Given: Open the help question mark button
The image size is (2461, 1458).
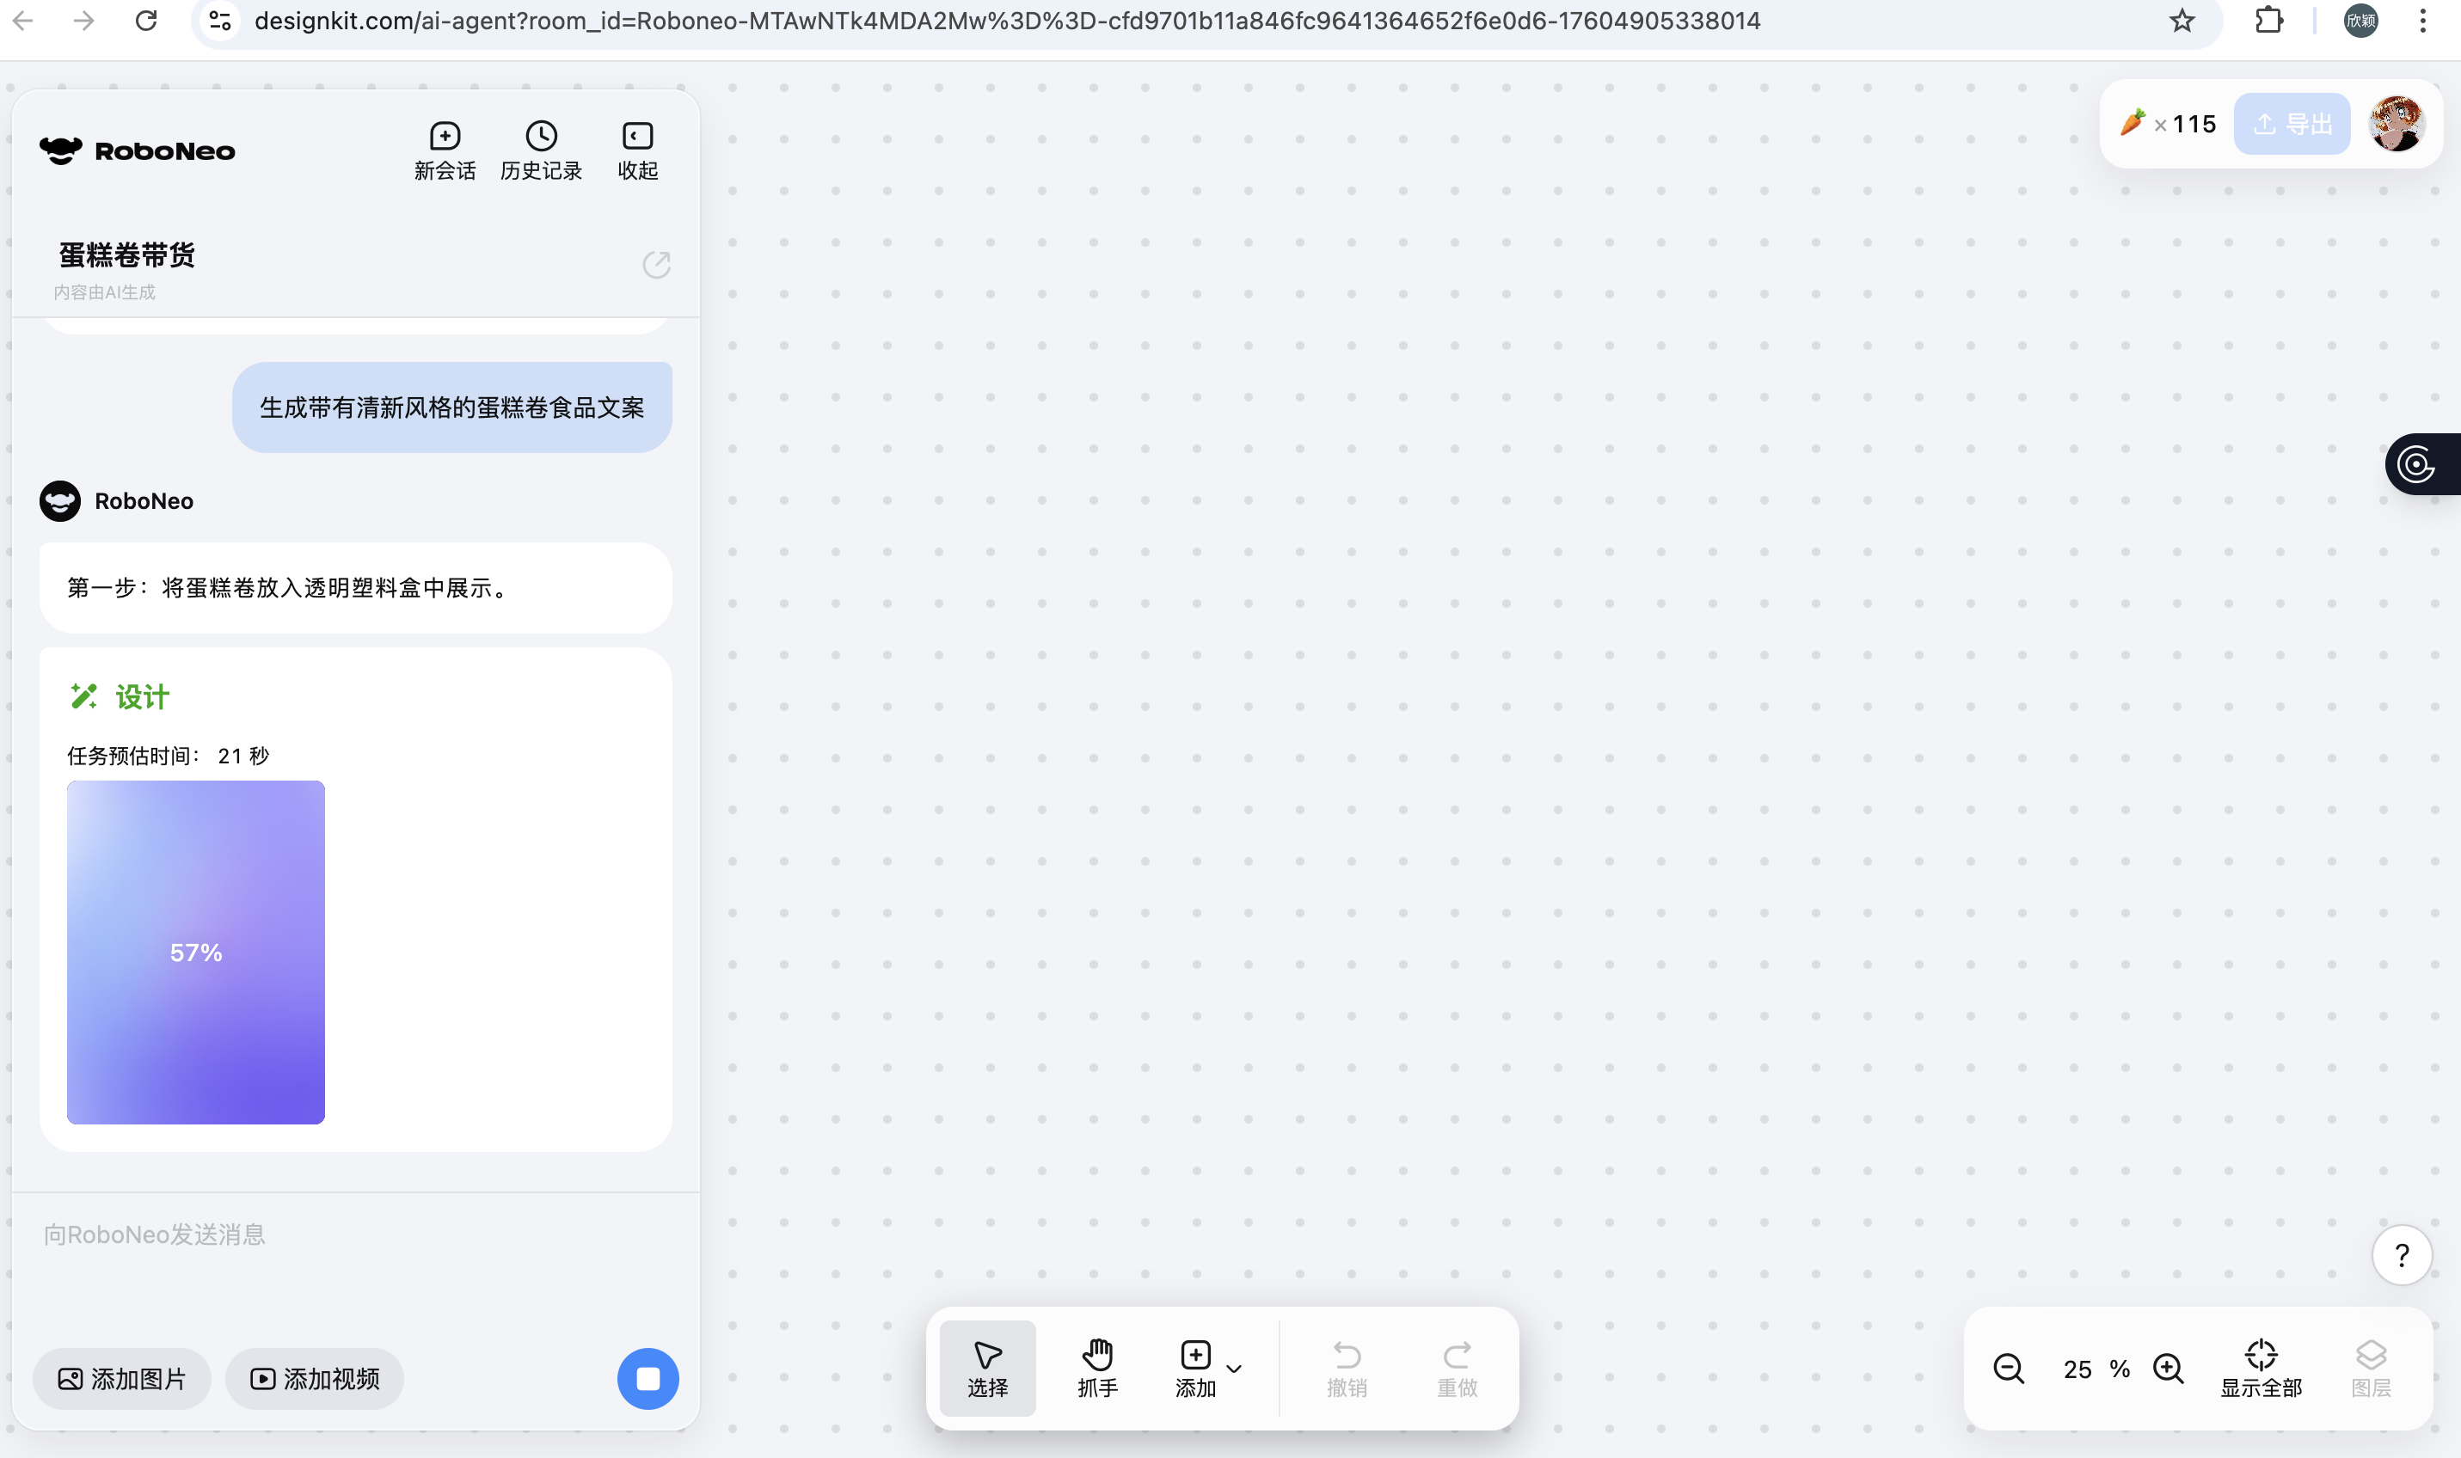Looking at the screenshot, I should click(2401, 1254).
